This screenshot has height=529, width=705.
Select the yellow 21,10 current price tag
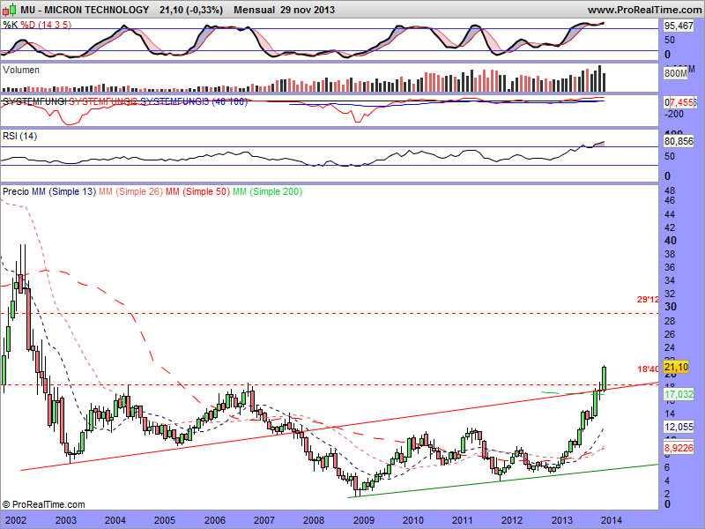[x=676, y=367]
